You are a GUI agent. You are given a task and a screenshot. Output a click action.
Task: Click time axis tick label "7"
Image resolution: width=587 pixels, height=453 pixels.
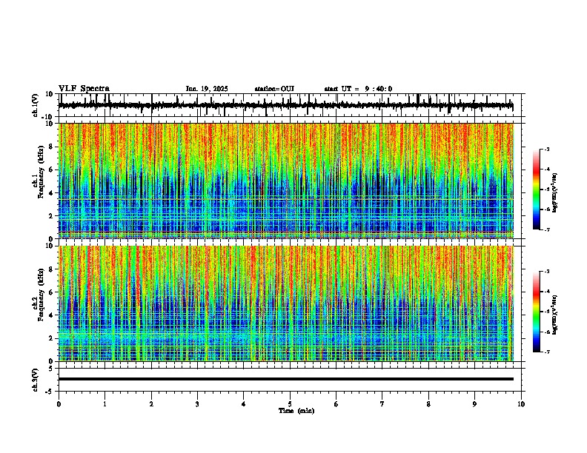pos(382,404)
